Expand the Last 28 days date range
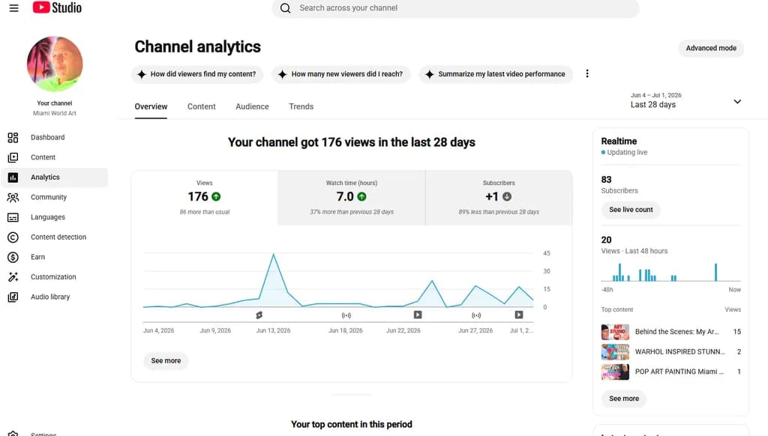This screenshot has height=436, width=768. [685, 100]
